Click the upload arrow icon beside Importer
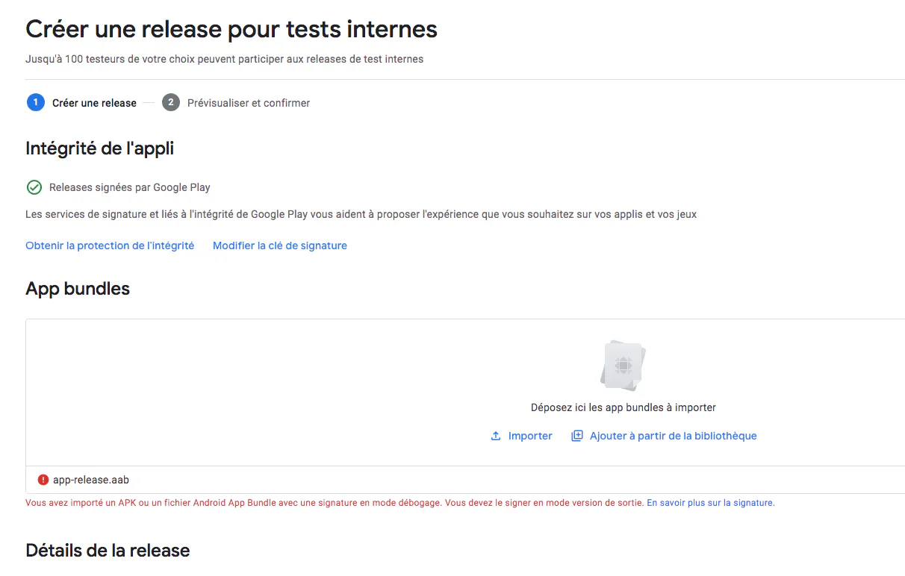Image resolution: width=905 pixels, height=576 pixels. pyautogui.click(x=496, y=436)
